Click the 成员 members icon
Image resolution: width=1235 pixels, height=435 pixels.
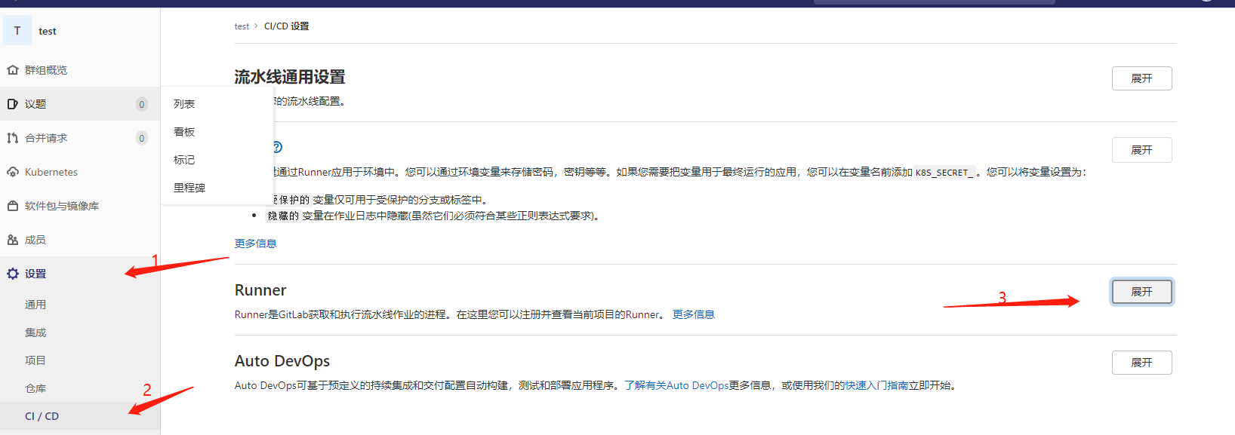click(13, 240)
